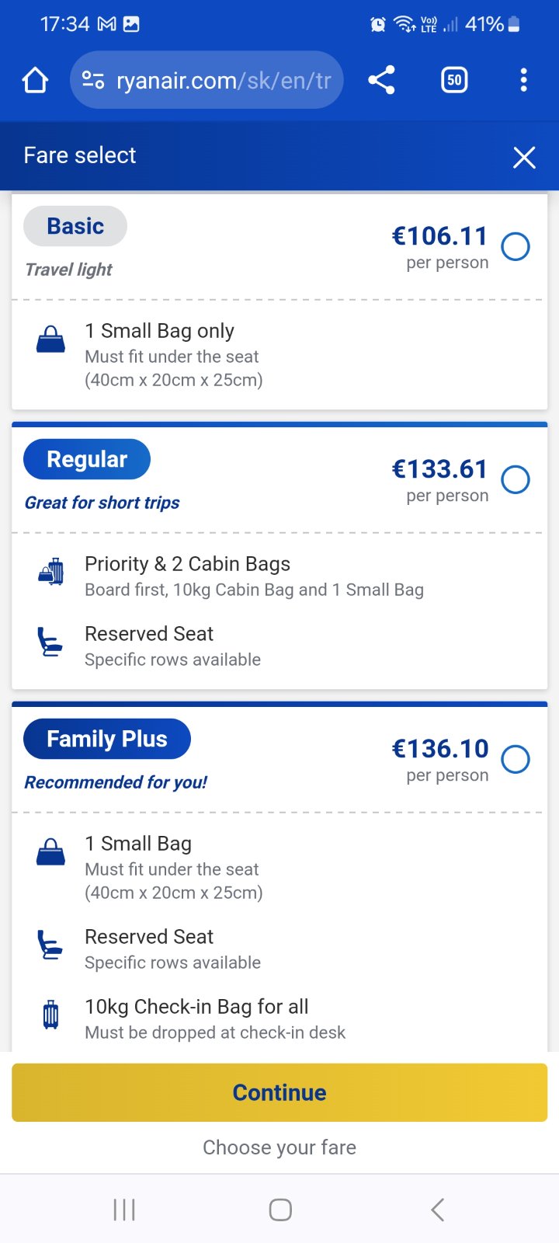Tap the Android recent apps button
Viewport: 559px width, 1243px height.
(x=124, y=1210)
